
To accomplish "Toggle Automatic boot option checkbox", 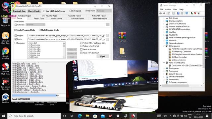I will [x=16, y=25].
